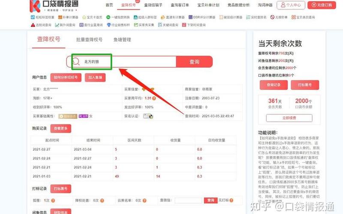Open the 行业销售标杆 tool

[118, 25]
